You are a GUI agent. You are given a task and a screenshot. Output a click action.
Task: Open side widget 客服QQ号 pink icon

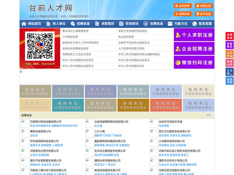(229, 63)
